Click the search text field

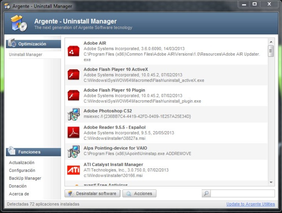(x=243, y=193)
